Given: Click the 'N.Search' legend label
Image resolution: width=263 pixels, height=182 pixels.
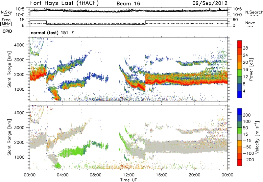Looking at the screenshot, I should [254, 12].
